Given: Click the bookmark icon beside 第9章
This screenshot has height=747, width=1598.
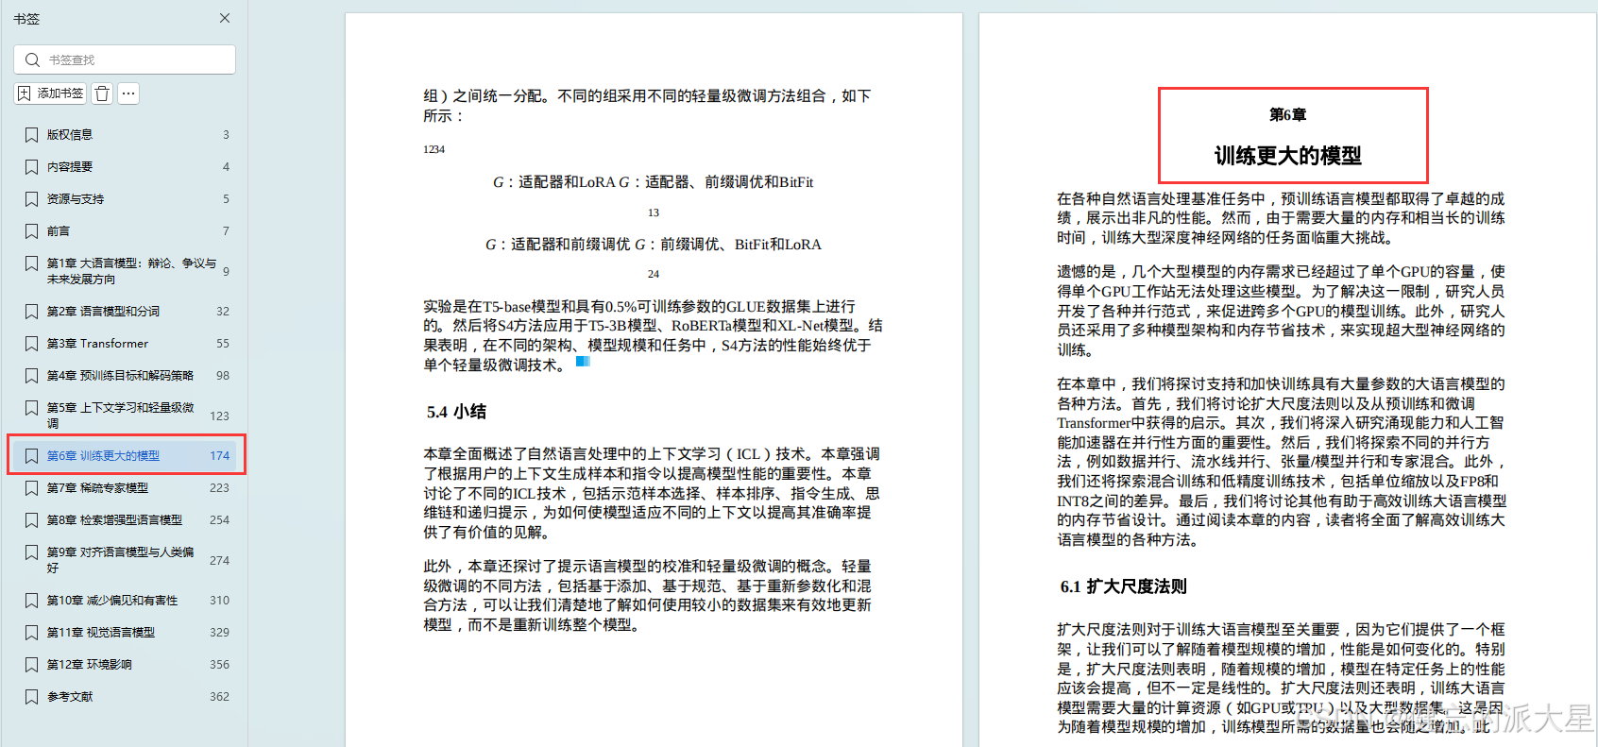Looking at the screenshot, I should (x=31, y=552).
